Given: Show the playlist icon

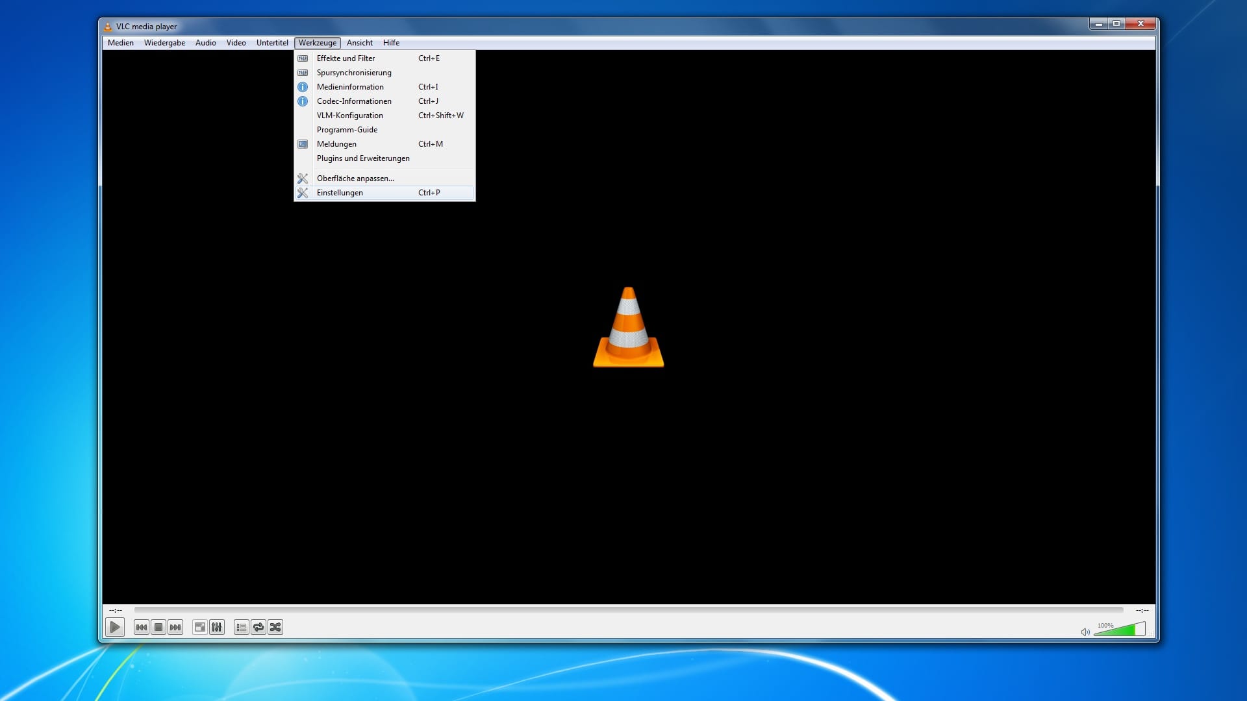Looking at the screenshot, I should 242,627.
